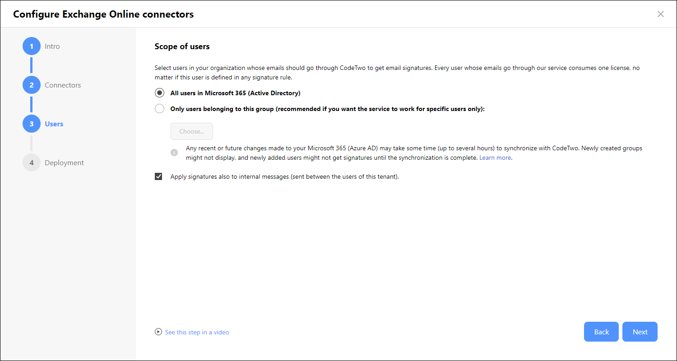This screenshot has height=361, width=677.
Task: Click the step 4 circle icon
Action: tap(32, 162)
